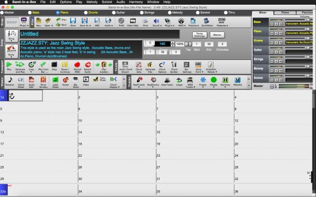
Task: Open the Big Piano view
Action: pos(76,82)
